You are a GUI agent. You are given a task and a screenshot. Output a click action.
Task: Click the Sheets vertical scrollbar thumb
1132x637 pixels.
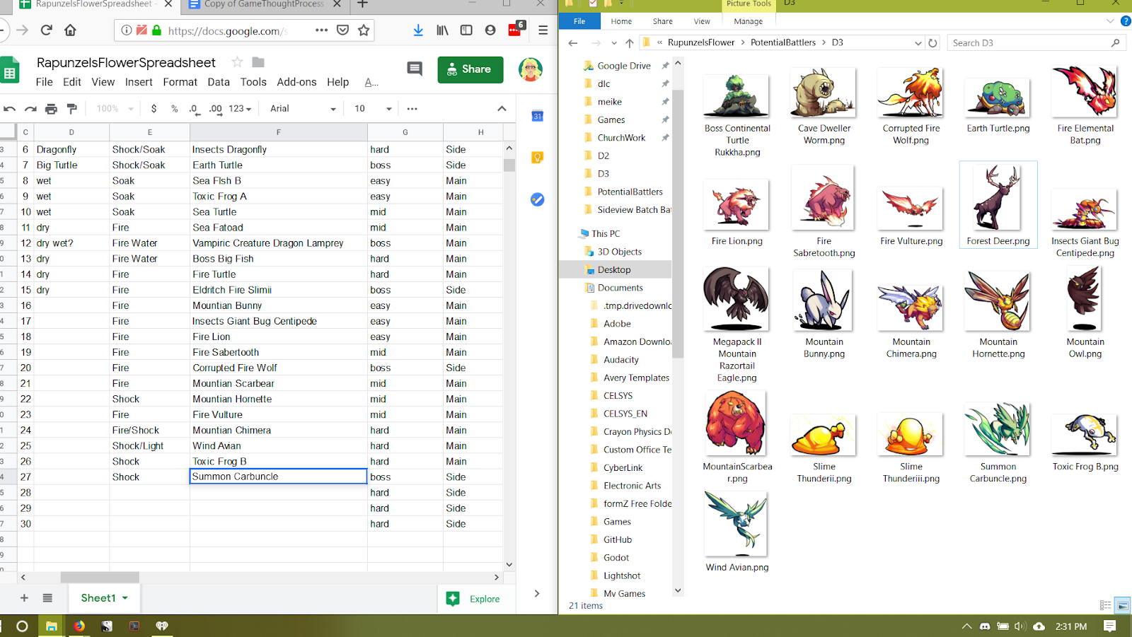pos(509,165)
